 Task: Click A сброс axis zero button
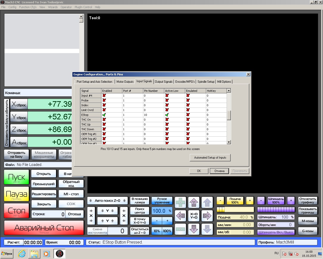pos(19,142)
